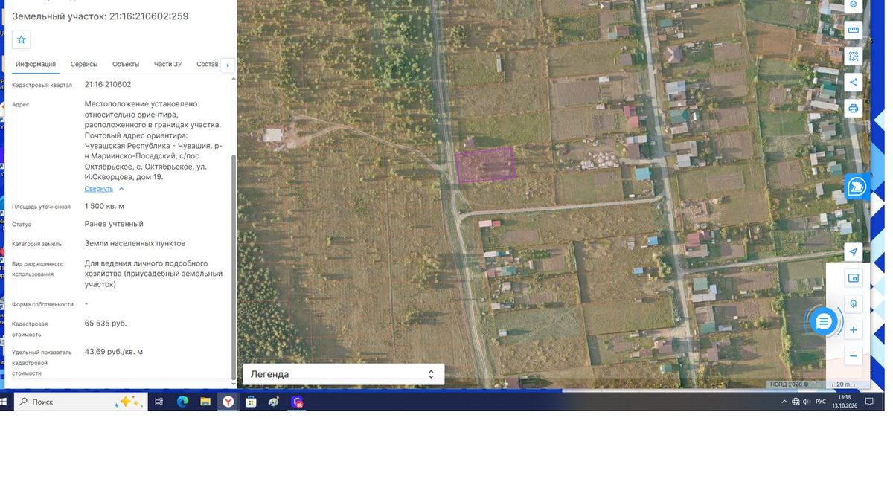Open the chat assistant bubble
This screenshot has height=502, width=893.
pyautogui.click(x=823, y=322)
